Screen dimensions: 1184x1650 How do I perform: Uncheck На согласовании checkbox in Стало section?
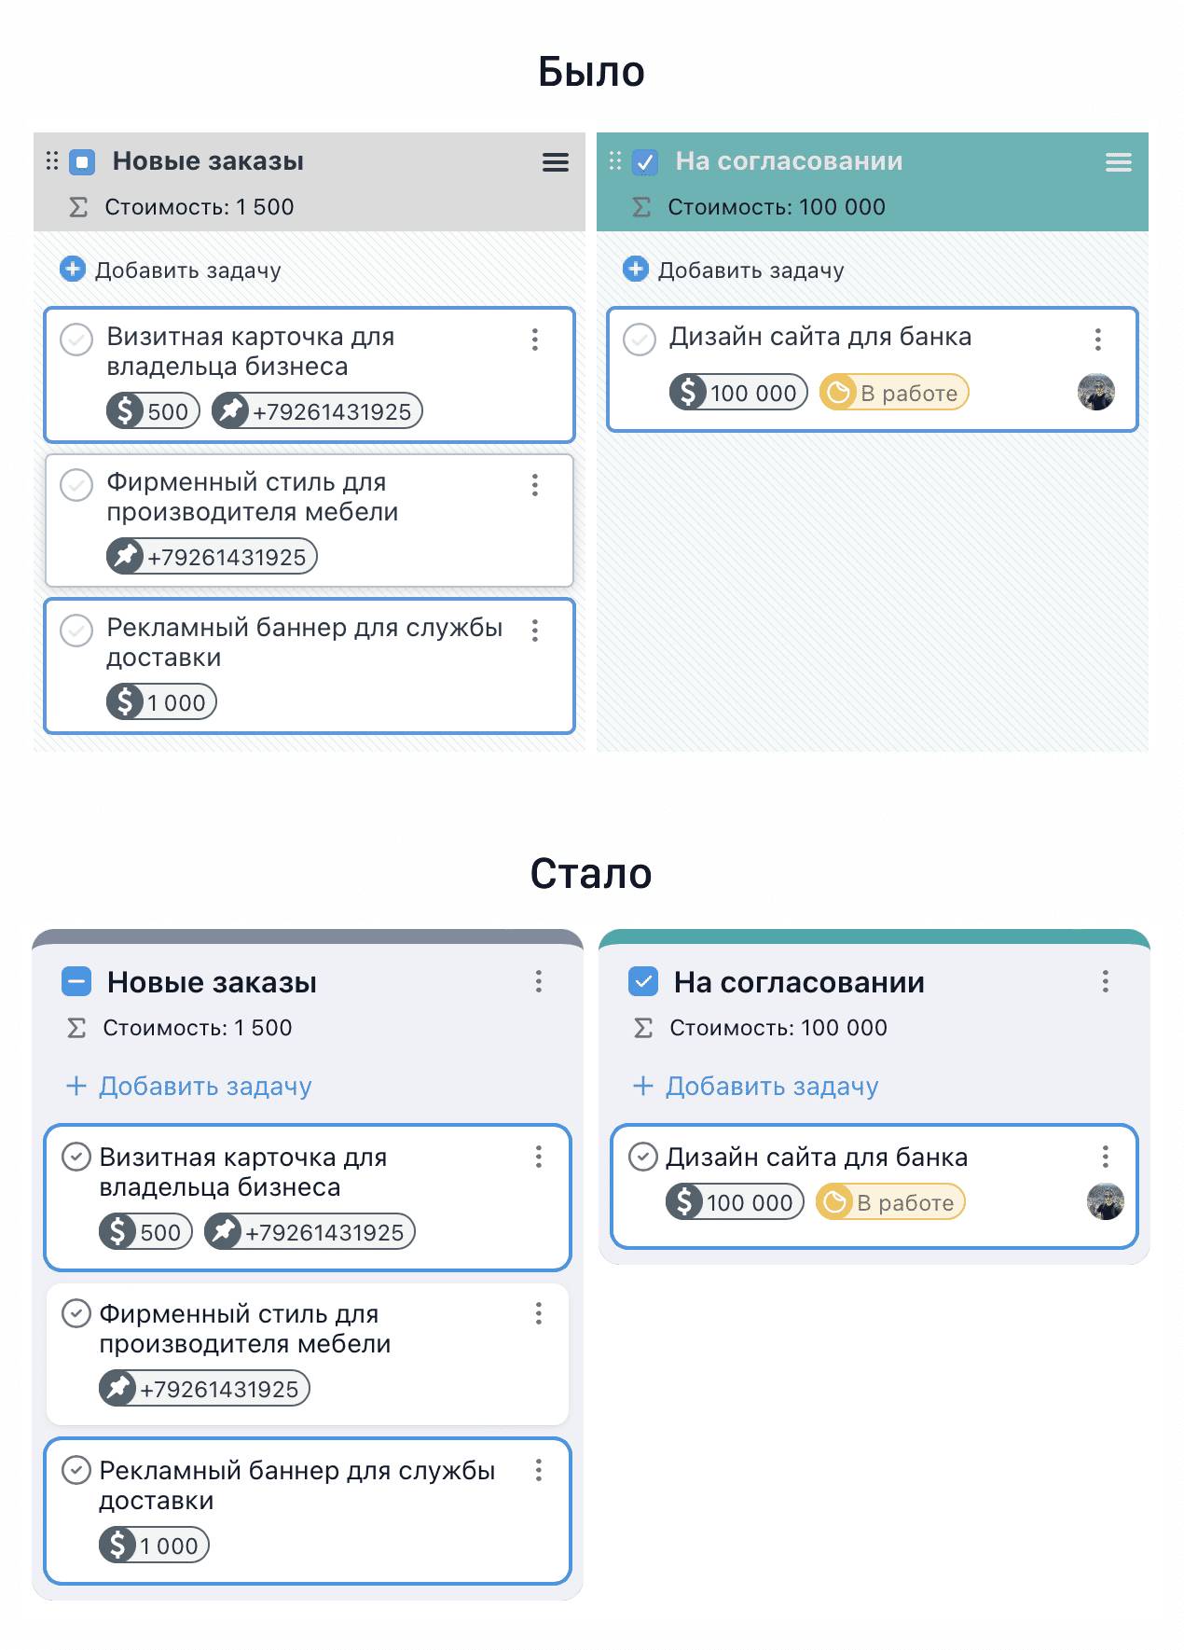click(x=643, y=981)
